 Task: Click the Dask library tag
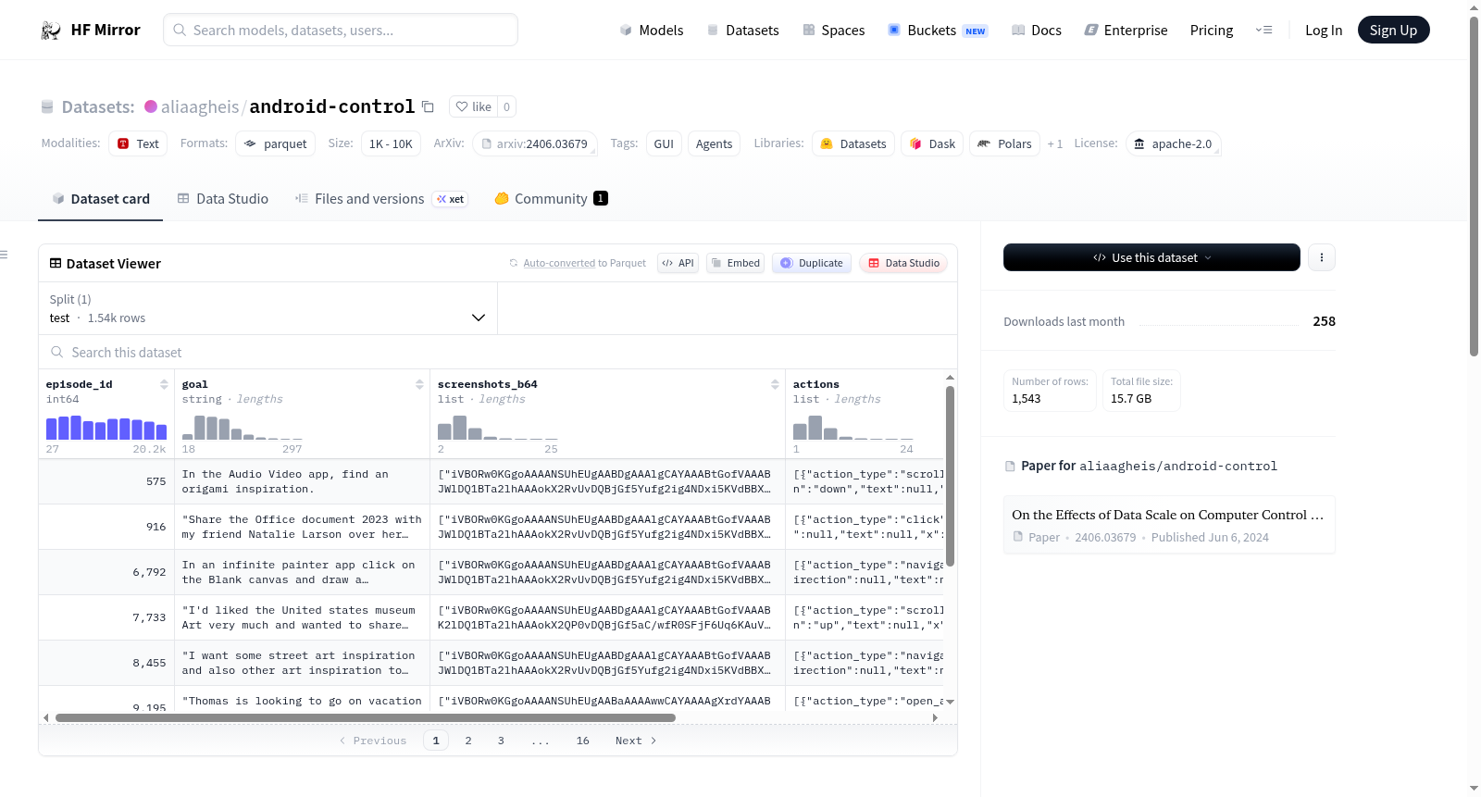(932, 143)
